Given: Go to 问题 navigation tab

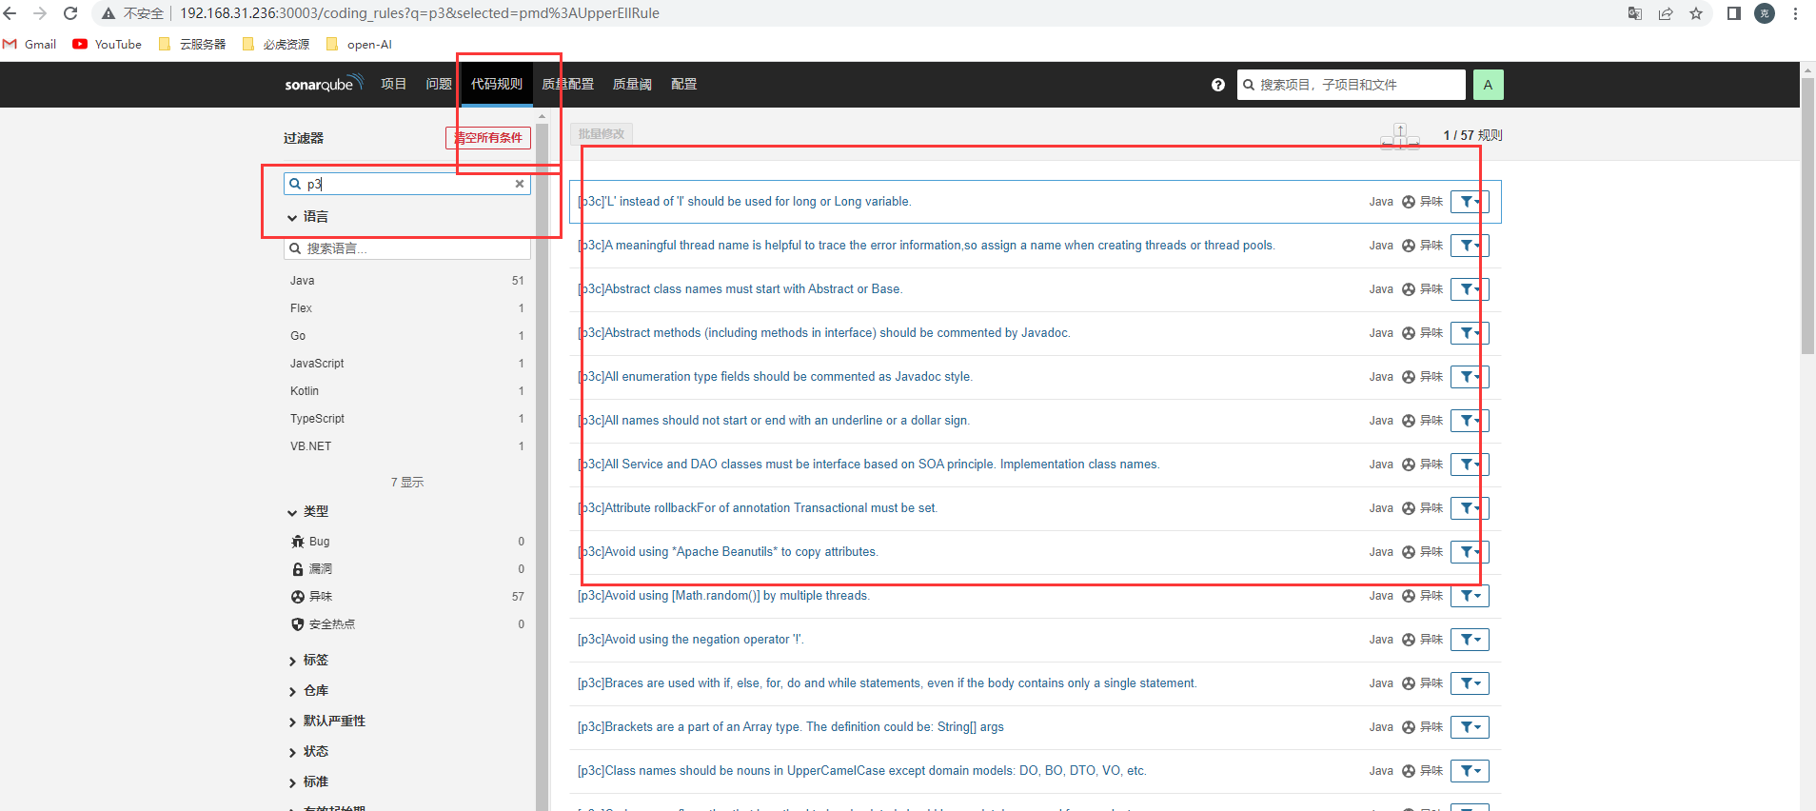Looking at the screenshot, I should click(x=439, y=84).
